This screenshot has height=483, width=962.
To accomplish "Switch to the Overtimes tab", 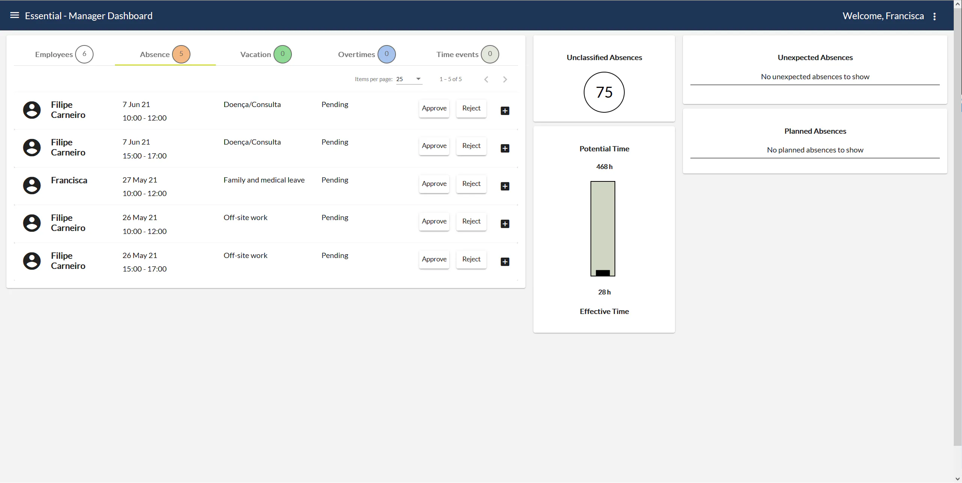I will point(367,54).
